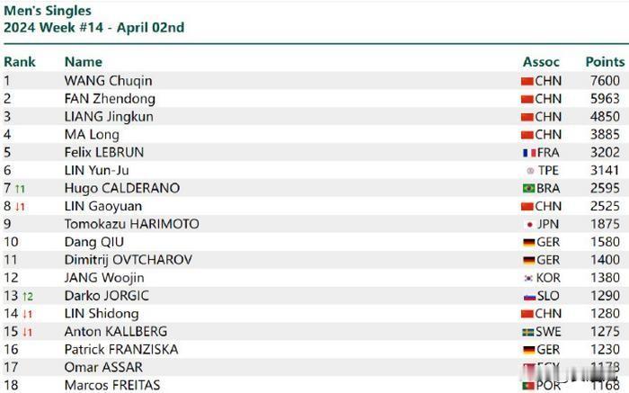Click the green up arrow at rank 7

click(x=20, y=188)
